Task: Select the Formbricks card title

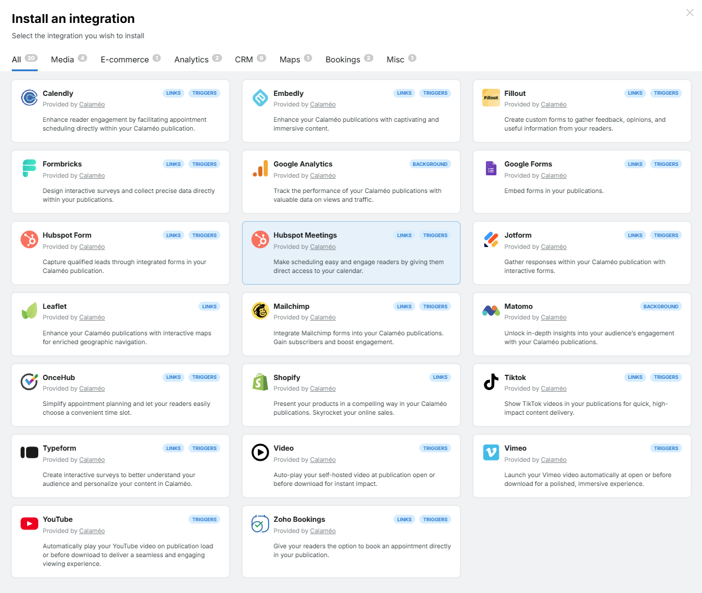Action: point(62,164)
